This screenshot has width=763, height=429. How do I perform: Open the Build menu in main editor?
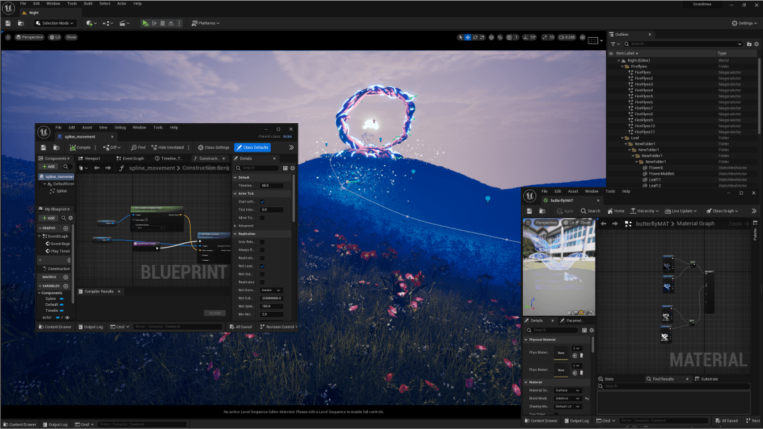(88, 3)
